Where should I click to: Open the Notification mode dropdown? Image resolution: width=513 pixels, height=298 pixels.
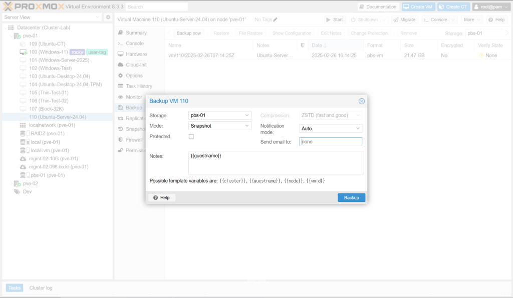tap(358, 129)
